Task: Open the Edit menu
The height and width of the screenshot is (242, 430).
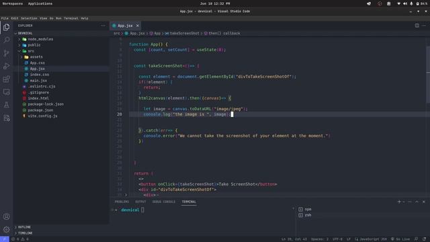Action: pos(15,18)
